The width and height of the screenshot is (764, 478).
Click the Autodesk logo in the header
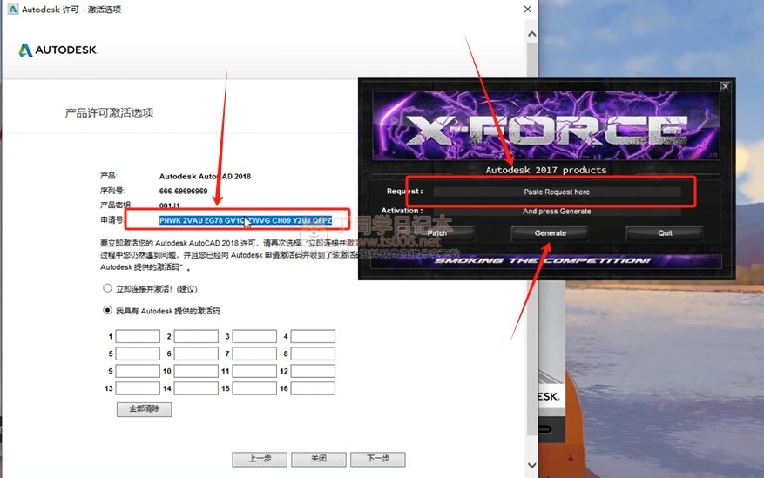pyautogui.click(x=58, y=50)
